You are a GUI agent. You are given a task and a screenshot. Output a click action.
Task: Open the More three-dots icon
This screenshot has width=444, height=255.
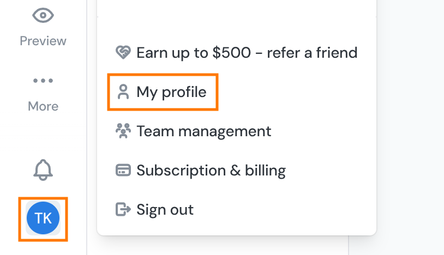pos(43,81)
